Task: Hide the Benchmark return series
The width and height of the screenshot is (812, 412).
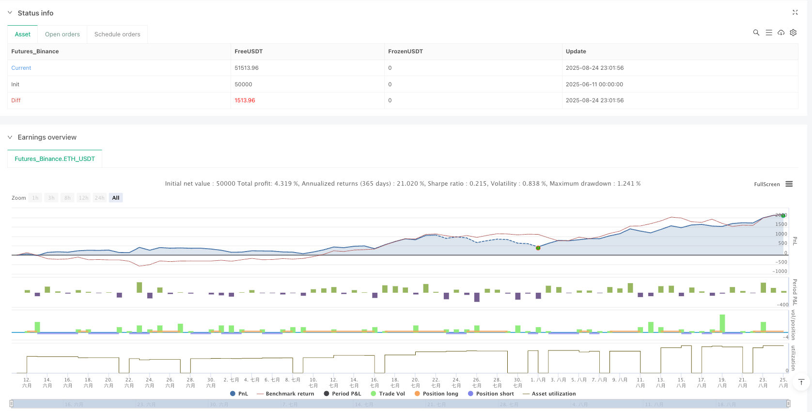Action: [x=285, y=394]
